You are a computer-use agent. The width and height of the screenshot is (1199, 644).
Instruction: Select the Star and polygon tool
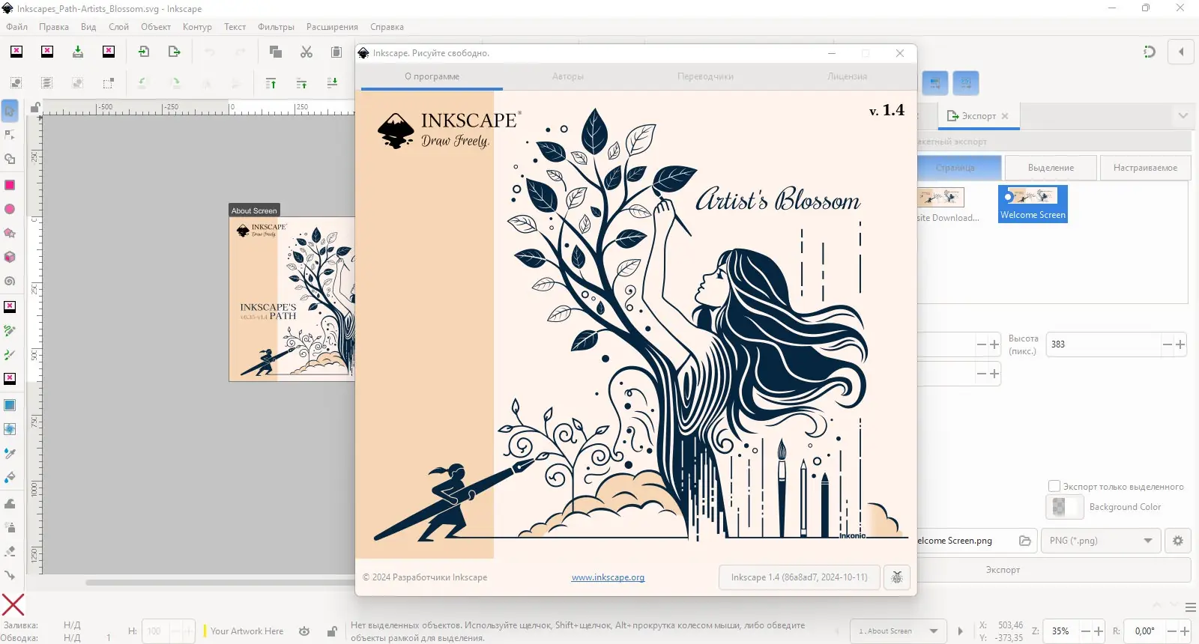pos(10,233)
